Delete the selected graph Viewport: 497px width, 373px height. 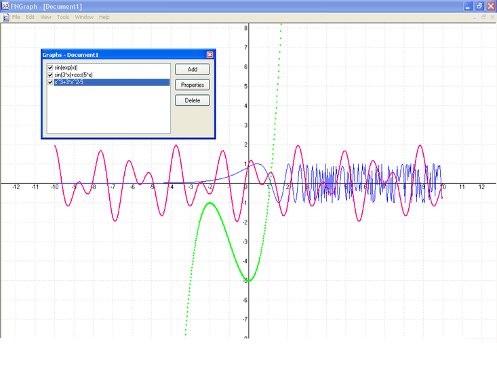193,100
